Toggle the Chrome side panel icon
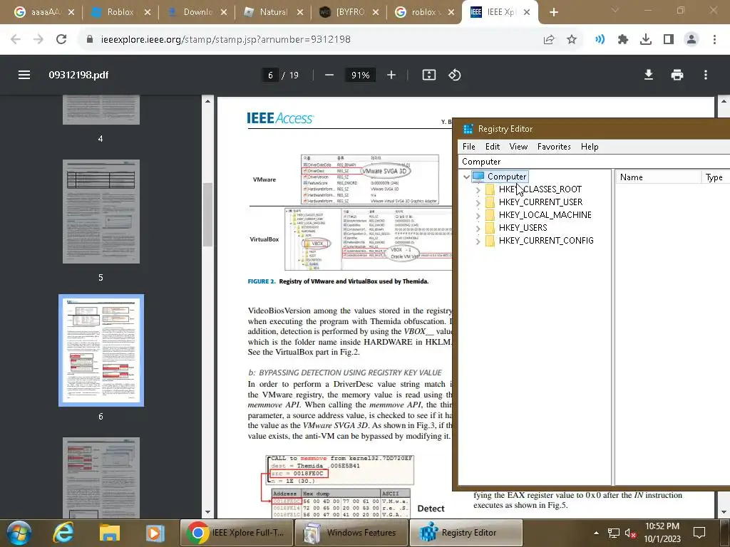 [x=669, y=40]
